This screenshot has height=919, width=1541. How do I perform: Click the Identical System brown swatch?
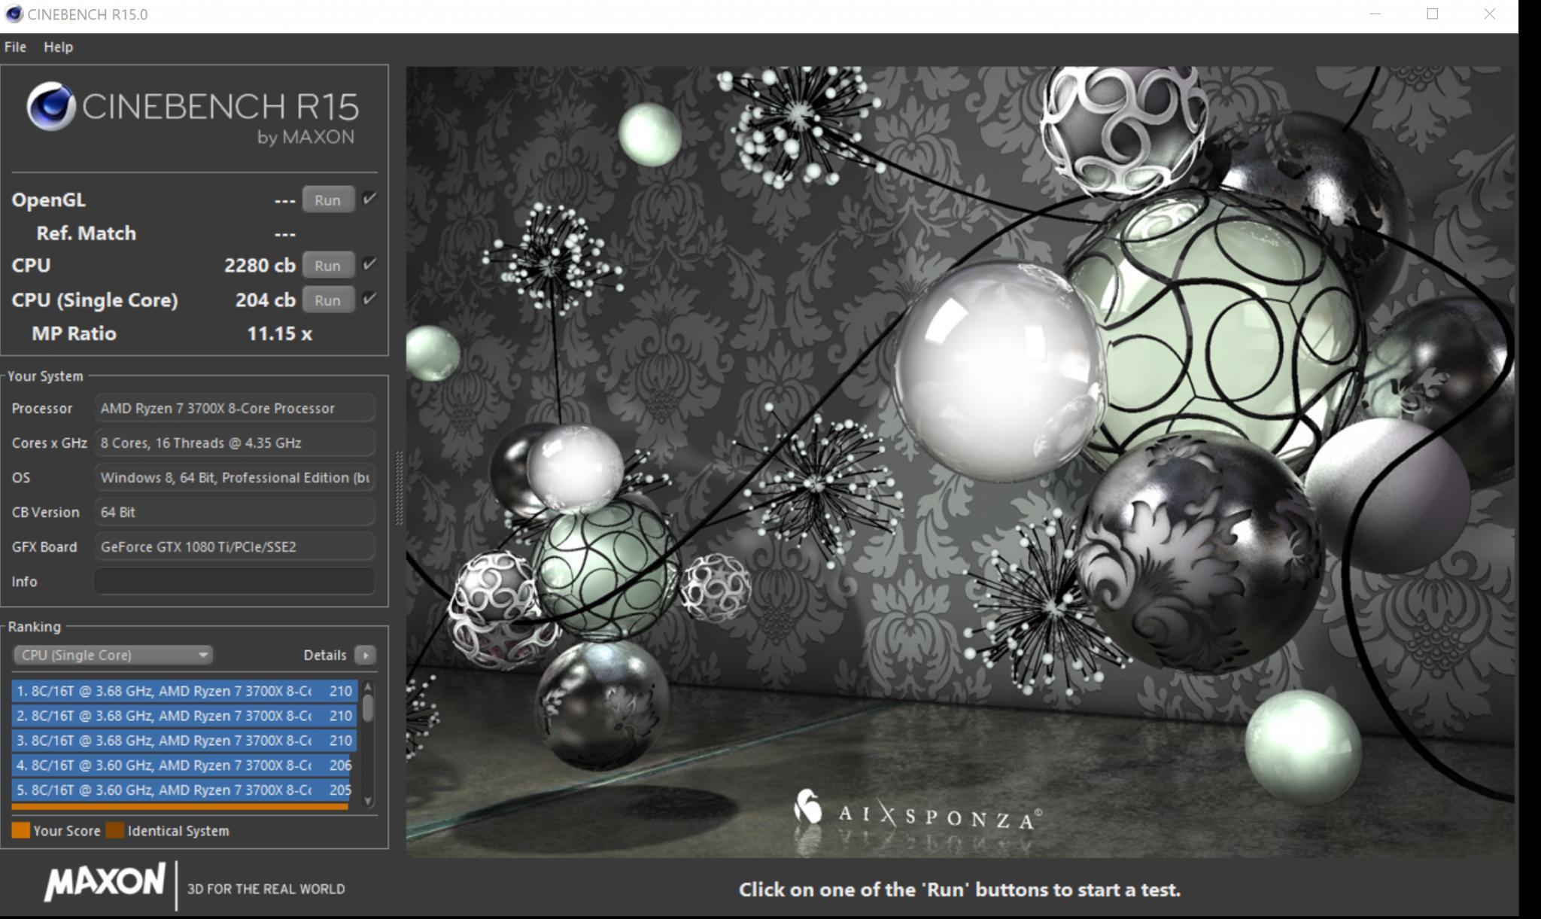tap(115, 831)
